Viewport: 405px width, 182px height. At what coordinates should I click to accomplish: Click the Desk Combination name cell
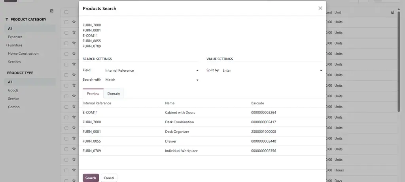[179, 122]
